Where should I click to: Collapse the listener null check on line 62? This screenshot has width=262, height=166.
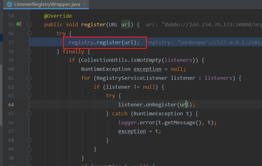(x=29, y=87)
